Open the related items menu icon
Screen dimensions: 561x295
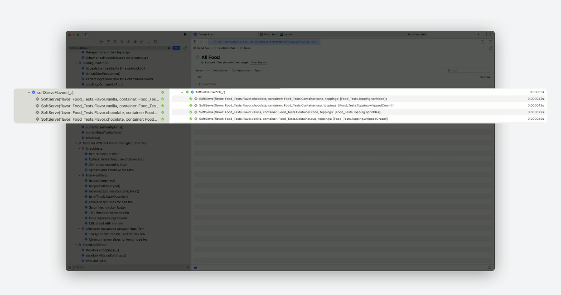pyautogui.click(x=195, y=42)
